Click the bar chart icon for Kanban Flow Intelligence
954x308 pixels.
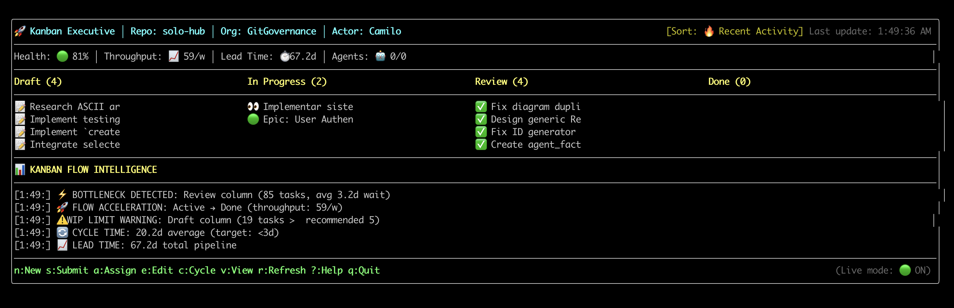[x=20, y=170]
